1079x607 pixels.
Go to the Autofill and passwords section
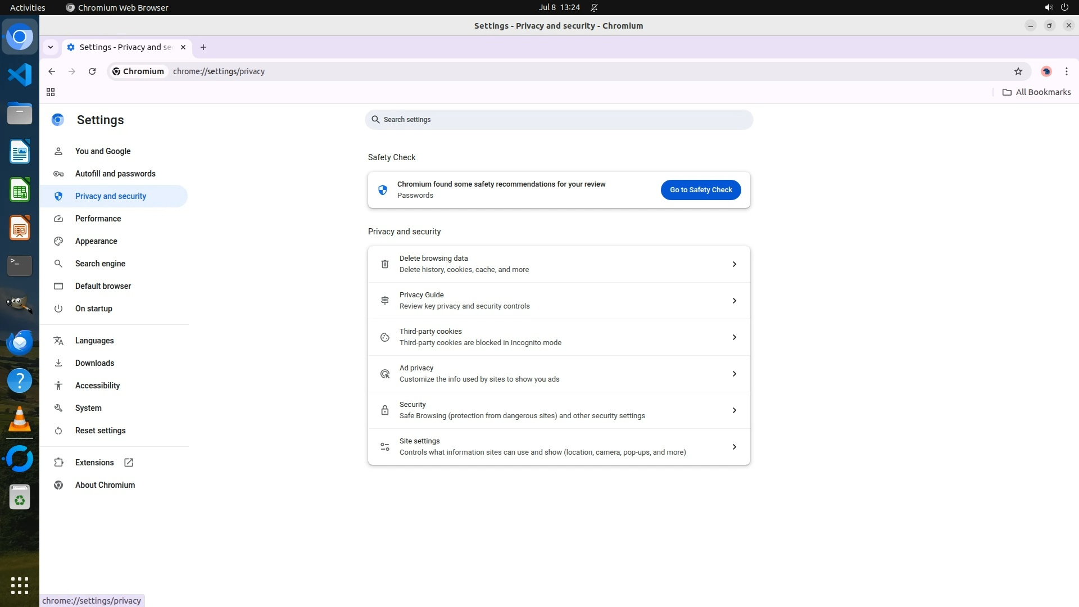tap(115, 174)
